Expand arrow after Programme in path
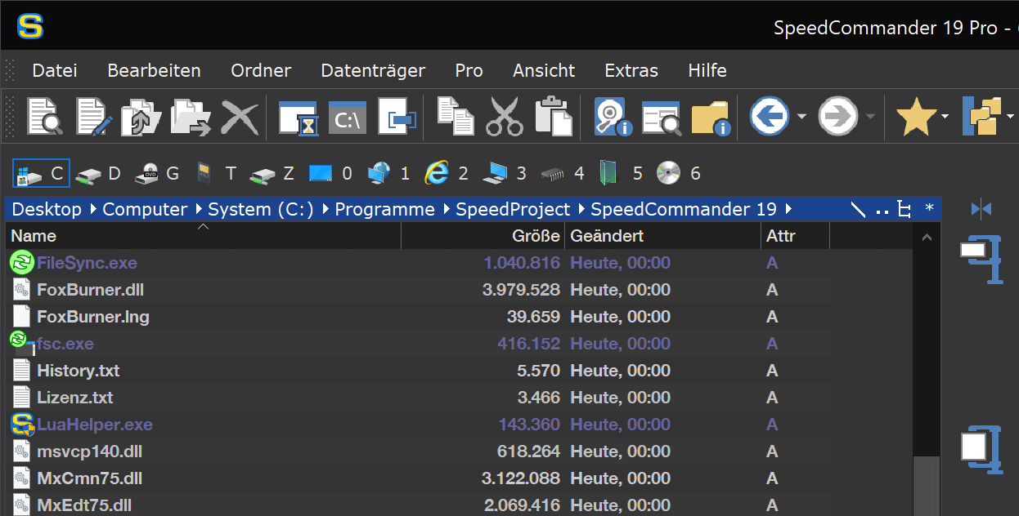Viewport: 1019px width, 516px height. [446, 210]
